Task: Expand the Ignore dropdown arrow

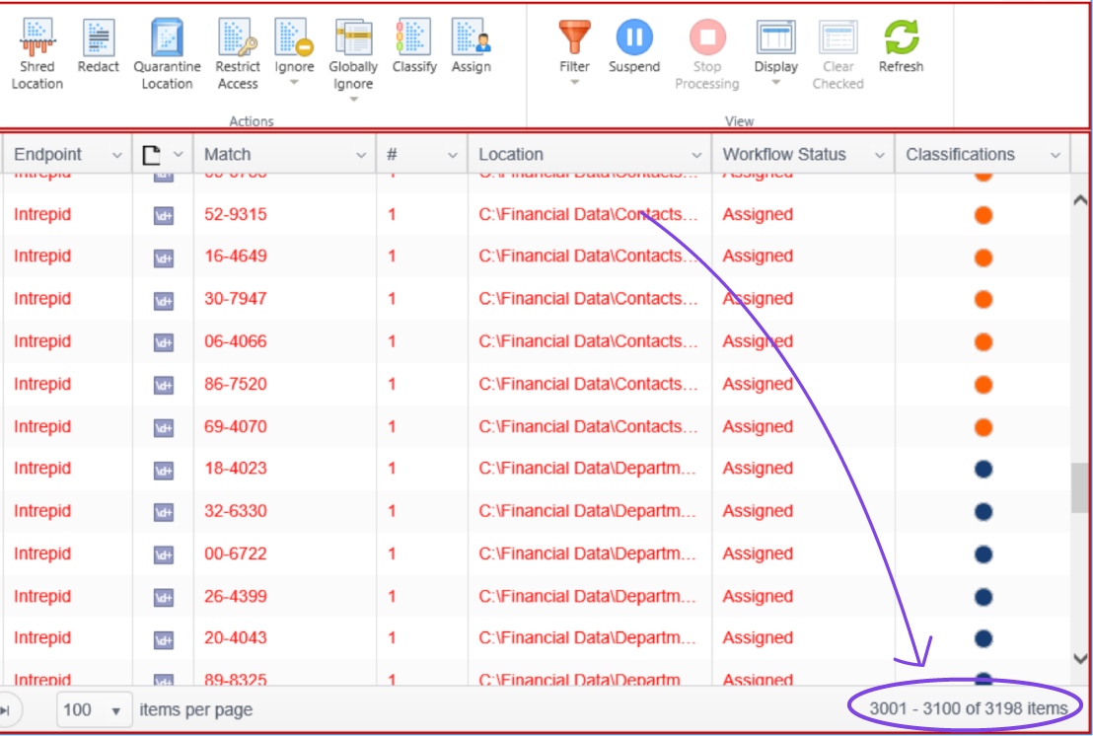Action: pos(294,82)
